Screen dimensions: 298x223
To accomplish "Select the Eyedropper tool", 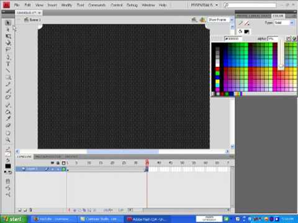I will coord(8,118).
